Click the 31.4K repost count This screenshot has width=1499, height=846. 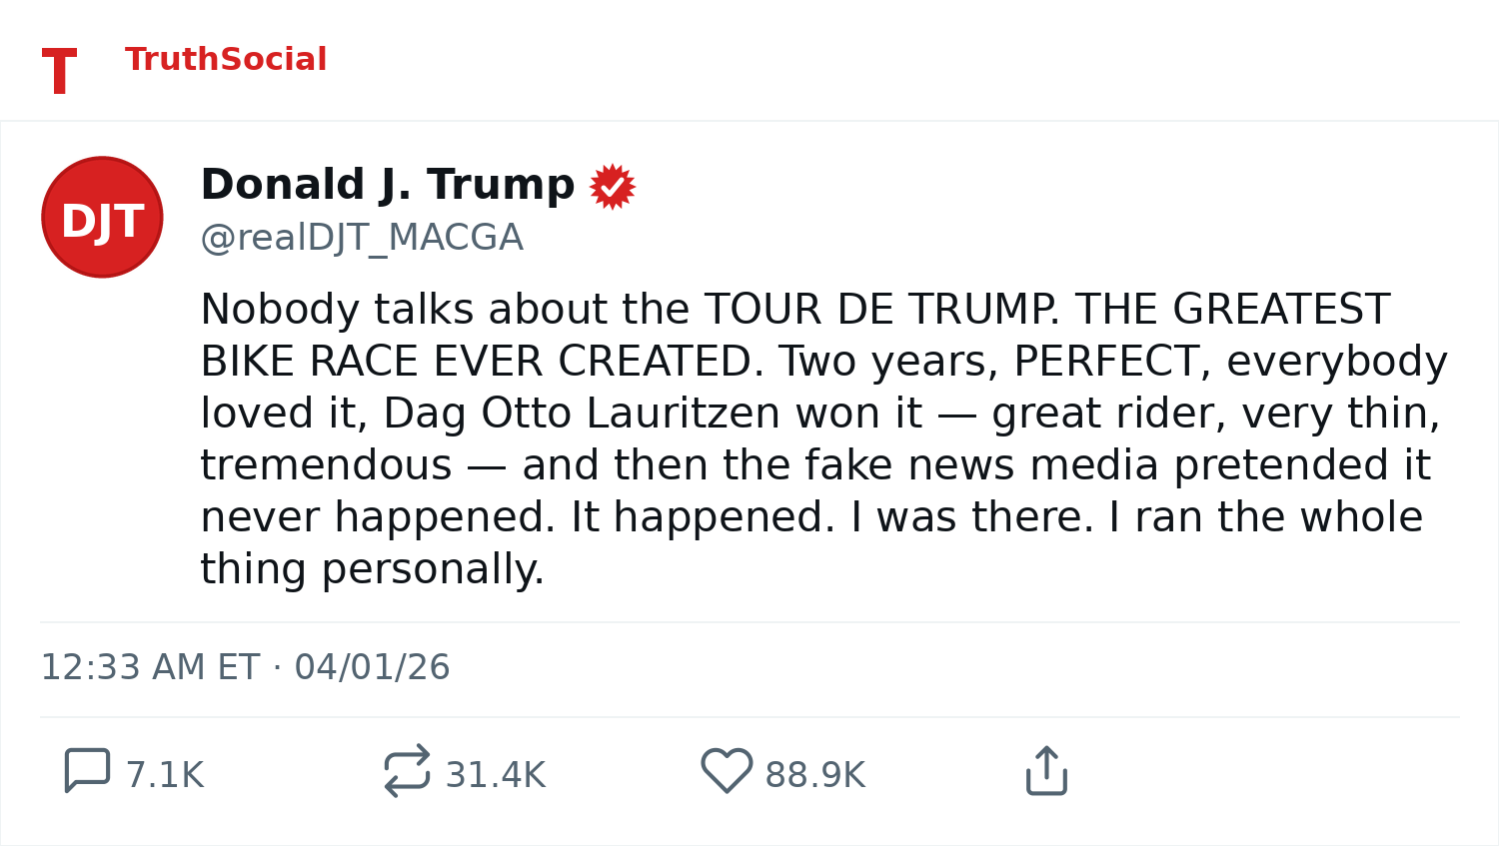(x=495, y=775)
